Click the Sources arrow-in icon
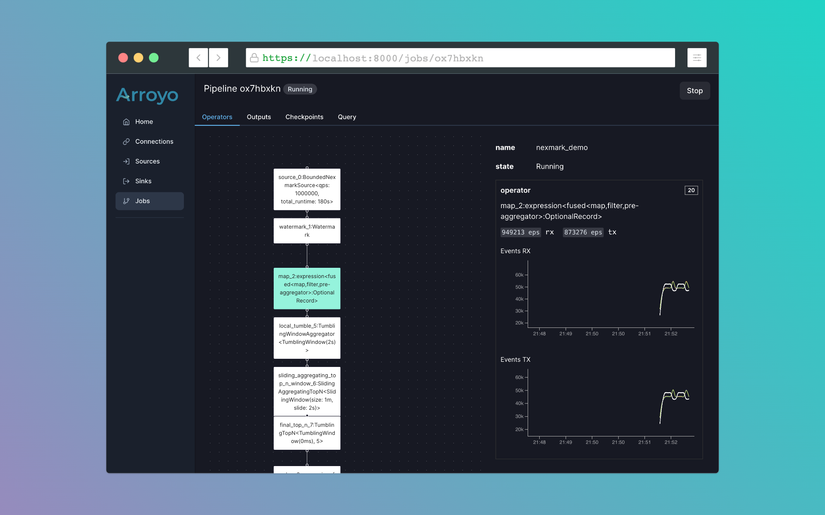The height and width of the screenshot is (515, 825). coord(126,161)
